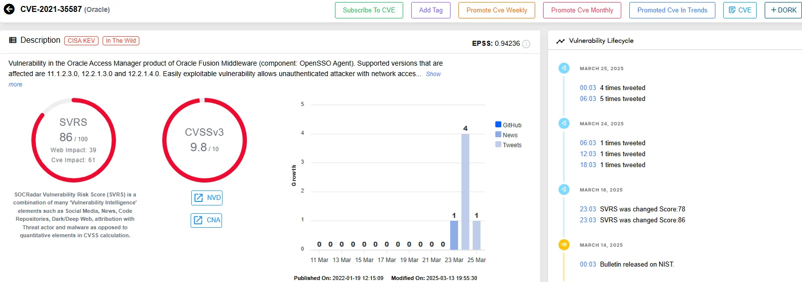Viewport: 802px width, 282px height.
Task: Toggle Tweets series in chart legend
Action: [508, 145]
